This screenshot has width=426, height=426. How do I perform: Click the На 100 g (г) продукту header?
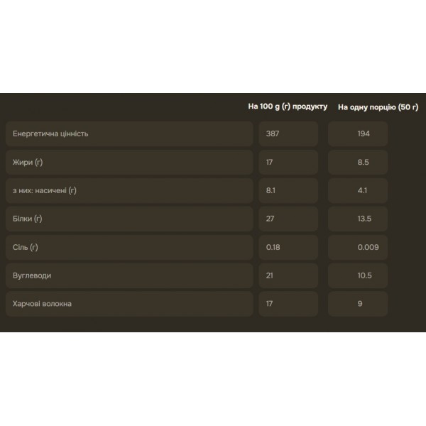288,106
